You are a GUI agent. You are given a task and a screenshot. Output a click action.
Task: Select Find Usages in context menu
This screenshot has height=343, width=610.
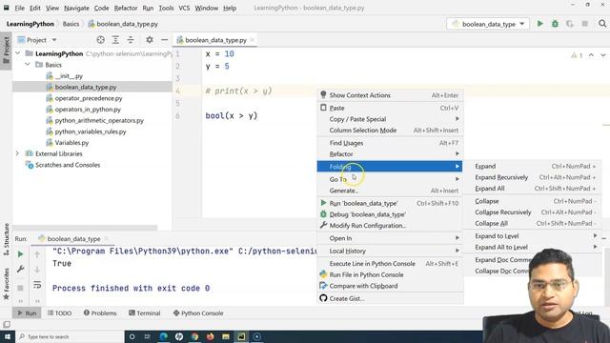tap(390, 143)
